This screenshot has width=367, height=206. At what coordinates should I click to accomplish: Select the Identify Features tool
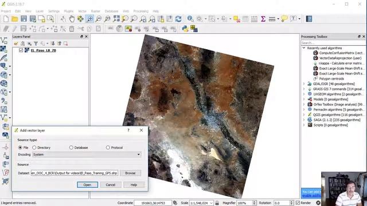(190, 19)
